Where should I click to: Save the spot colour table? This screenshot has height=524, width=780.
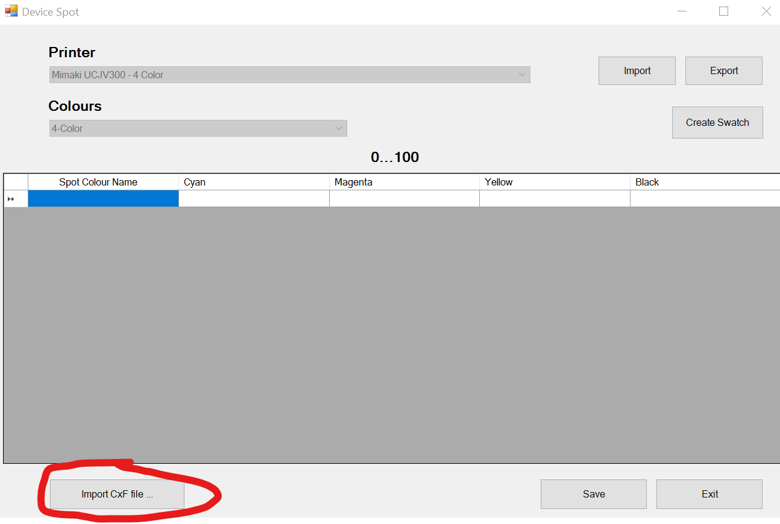point(594,494)
